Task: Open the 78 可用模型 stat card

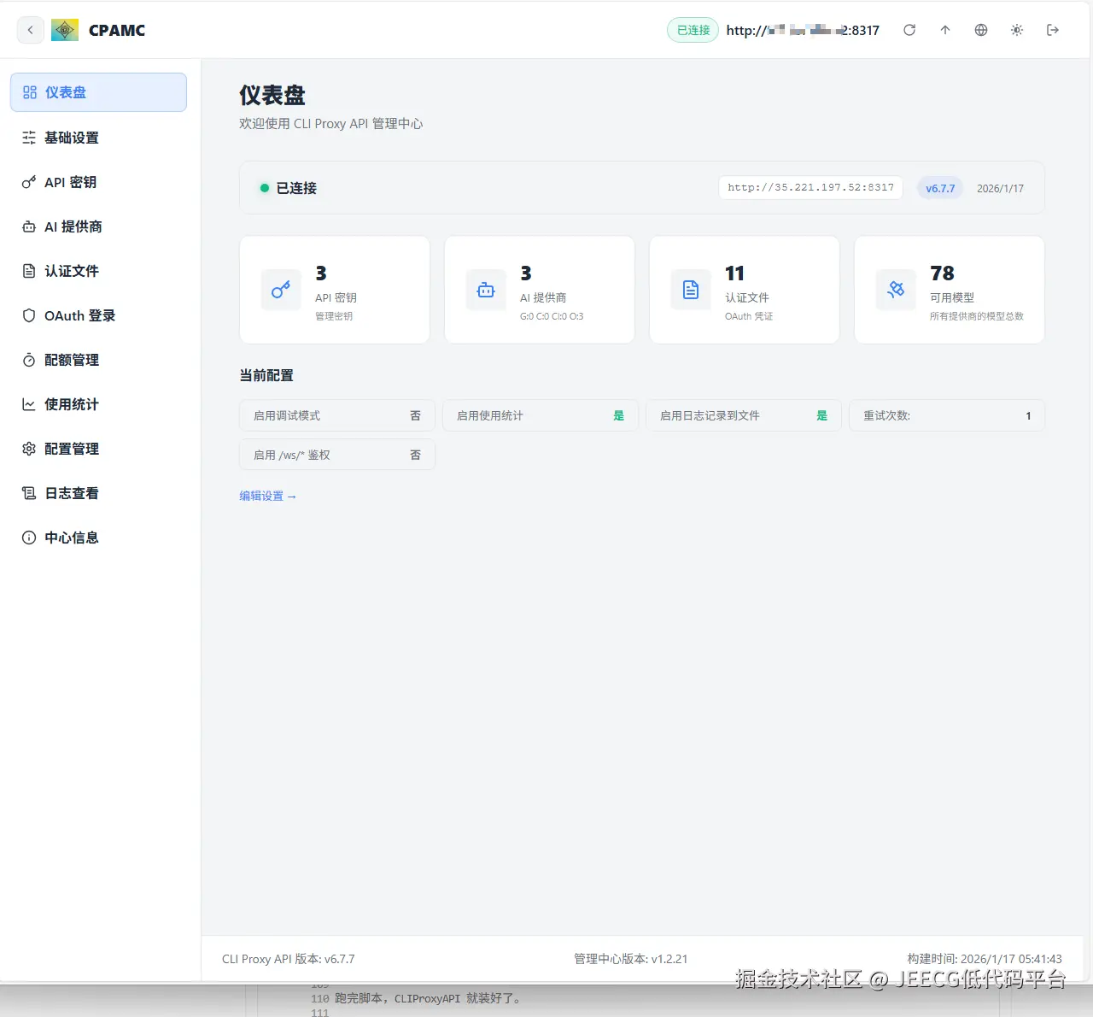Action: (x=950, y=290)
